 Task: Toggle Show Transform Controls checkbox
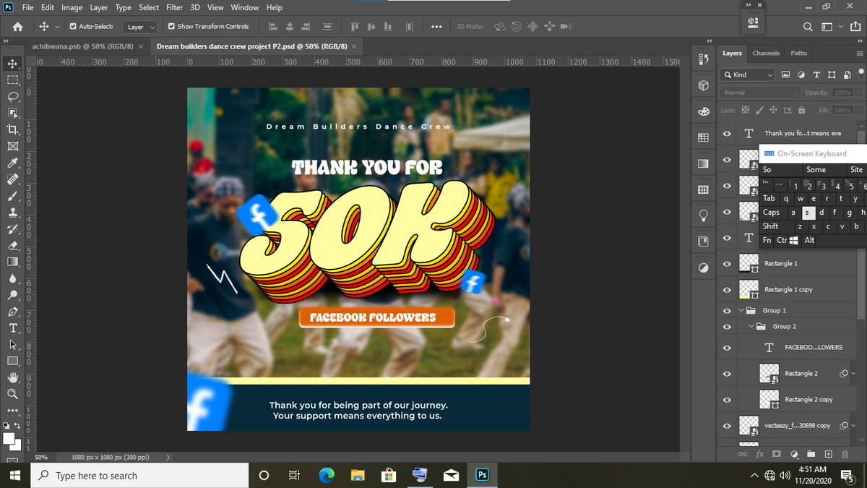pyautogui.click(x=171, y=26)
